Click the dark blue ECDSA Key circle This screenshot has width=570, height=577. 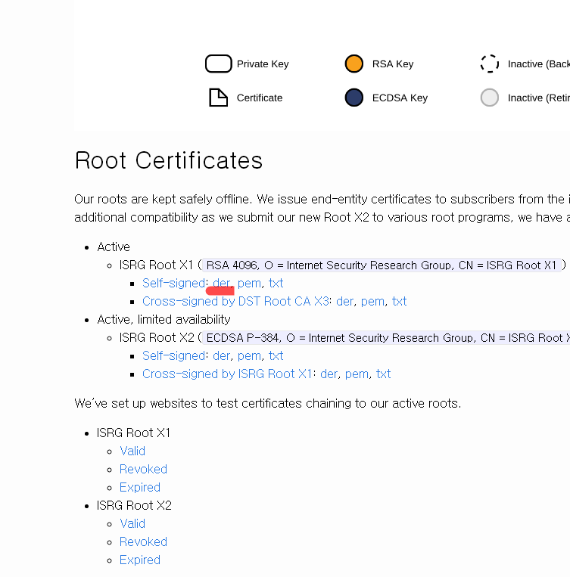click(x=354, y=98)
